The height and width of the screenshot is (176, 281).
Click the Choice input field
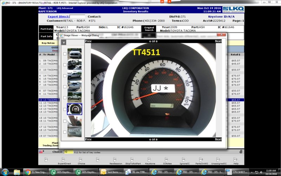(x=68, y=152)
